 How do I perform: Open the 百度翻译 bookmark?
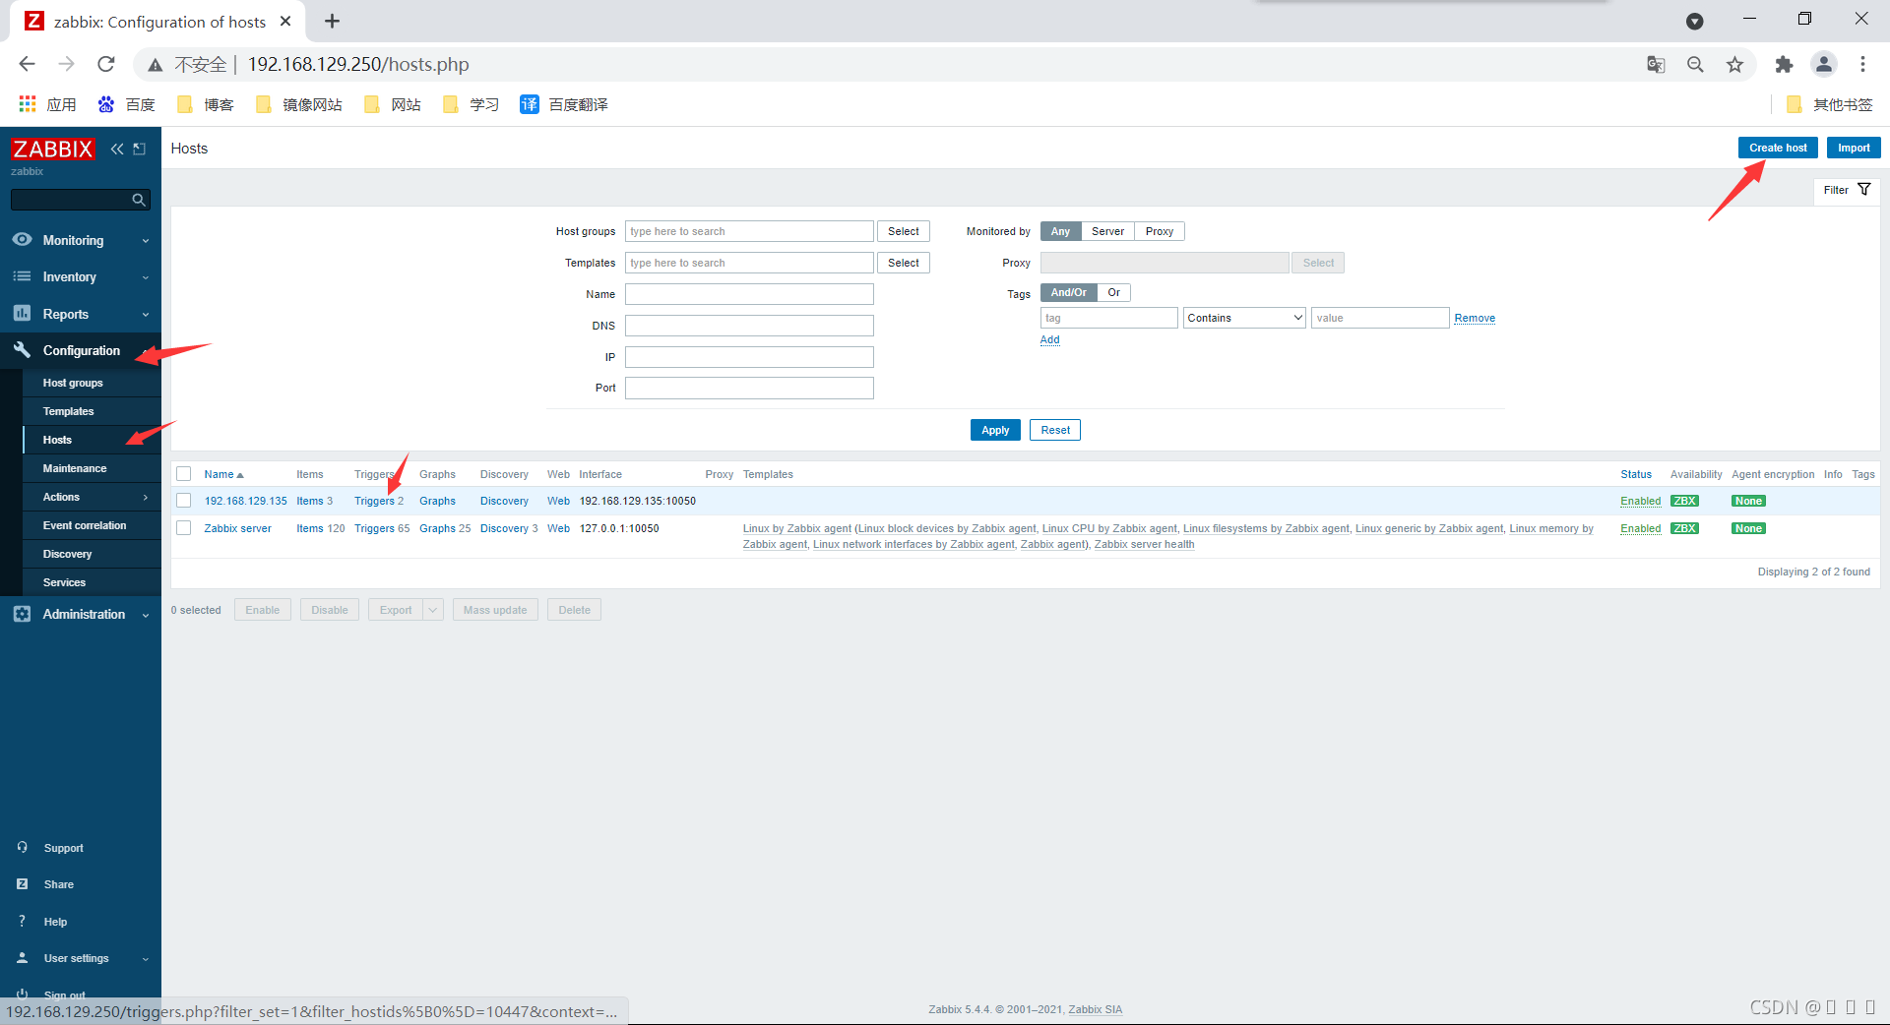click(x=565, y=104)
